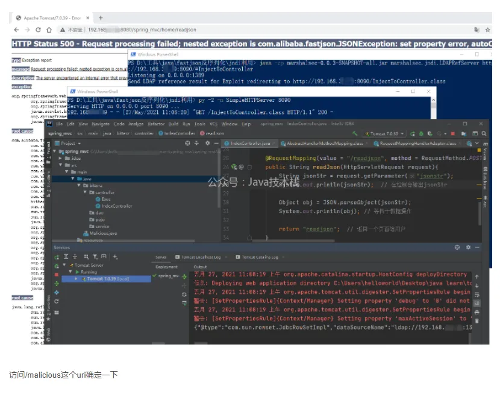
Task: Open Project panel settings gear
Action: pos(207,144)
